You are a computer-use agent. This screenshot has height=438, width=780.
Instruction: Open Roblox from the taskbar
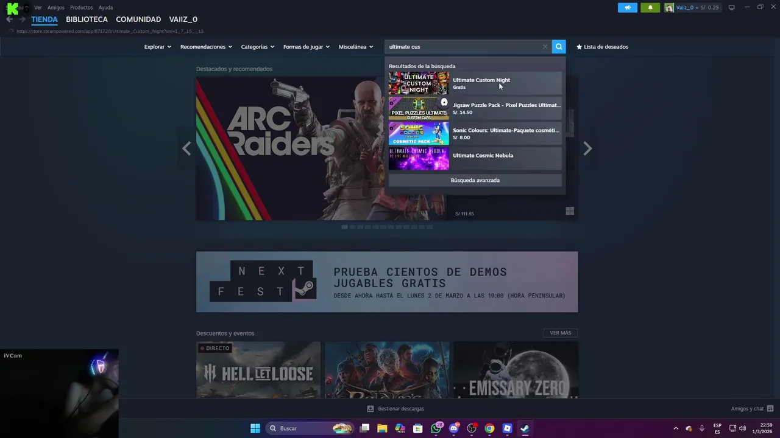click(x=507, y=428)
